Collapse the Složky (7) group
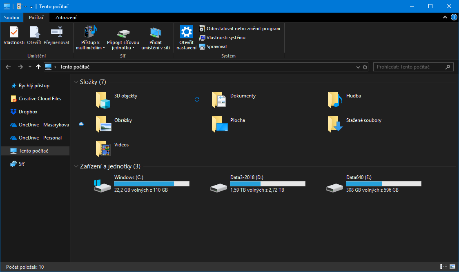 (x=76, y=82)
